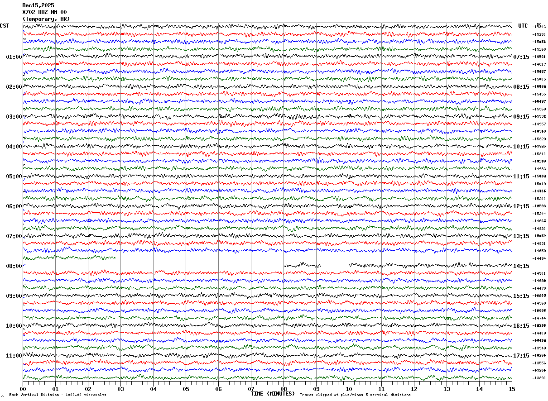Click the date label Dec15,2025
The image size is (548, 401).
point(38,5)
